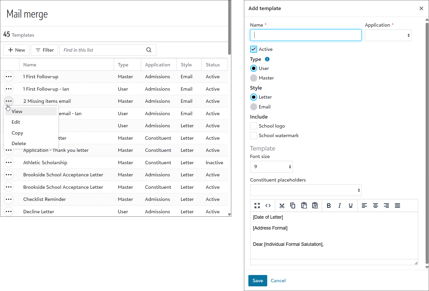The width and height of the screenshot is (429, 291).
Task: Toggle Underline formatting icon
Action: click(350, 206)
